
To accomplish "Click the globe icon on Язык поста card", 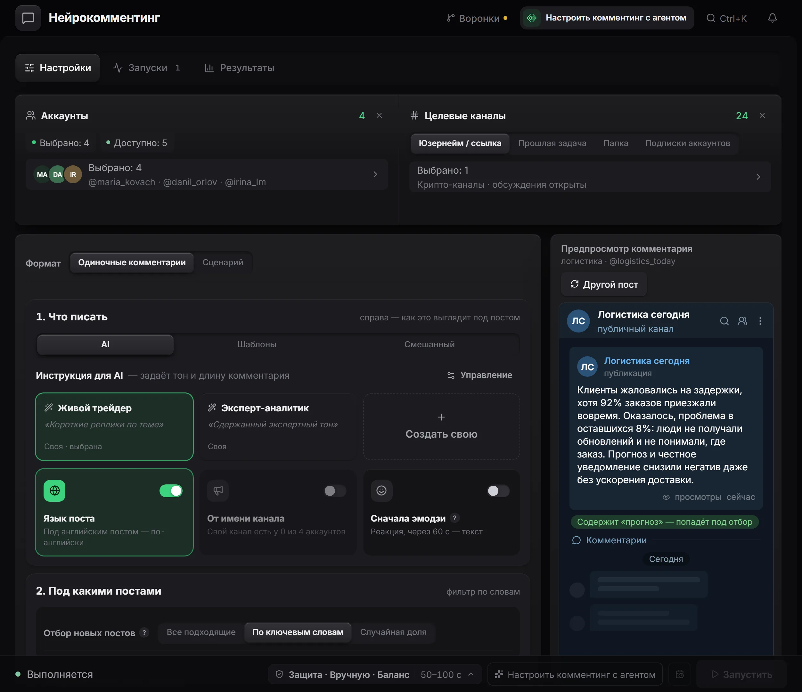I will [54, 490].
